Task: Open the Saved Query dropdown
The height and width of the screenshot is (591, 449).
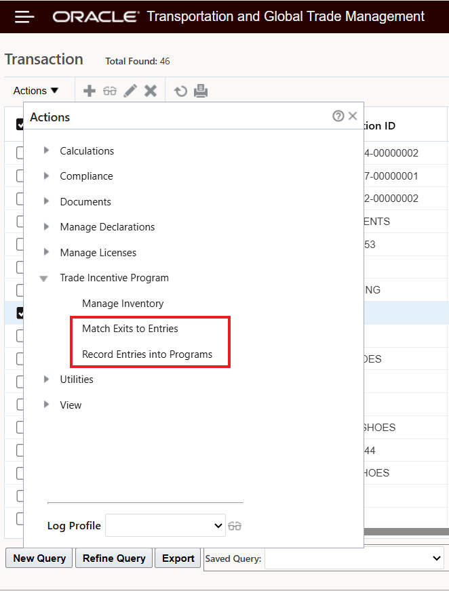Action: click(x=354, y=558)
